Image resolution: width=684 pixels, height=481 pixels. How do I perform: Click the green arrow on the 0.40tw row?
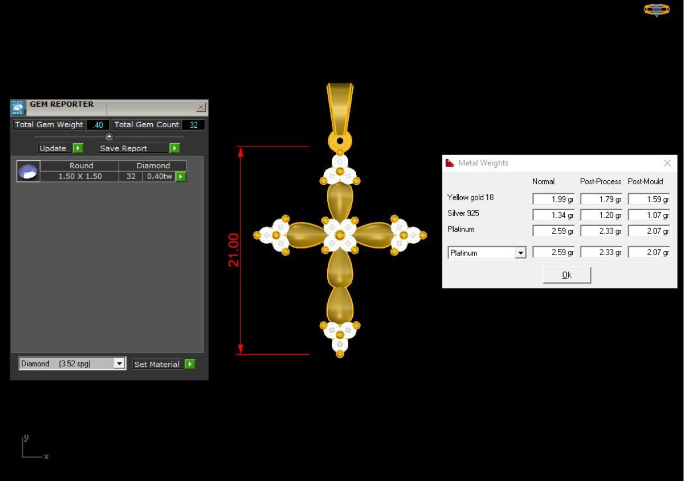point(180,176)
